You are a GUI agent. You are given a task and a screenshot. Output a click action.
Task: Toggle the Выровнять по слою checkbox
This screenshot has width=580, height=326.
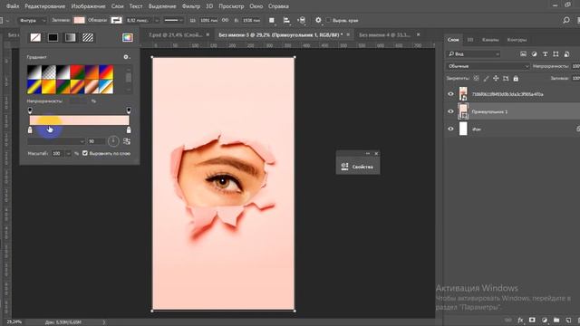click(85, 153)
